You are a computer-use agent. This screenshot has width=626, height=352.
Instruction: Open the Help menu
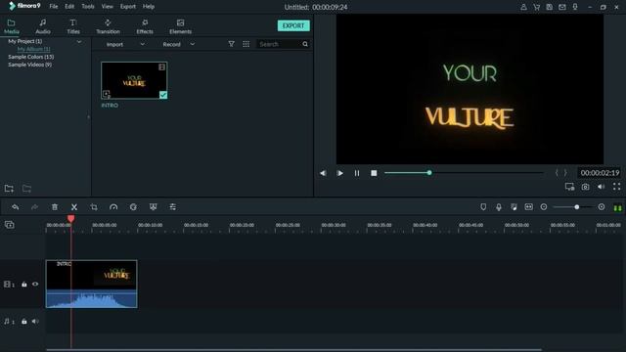(x=149, y=7)
